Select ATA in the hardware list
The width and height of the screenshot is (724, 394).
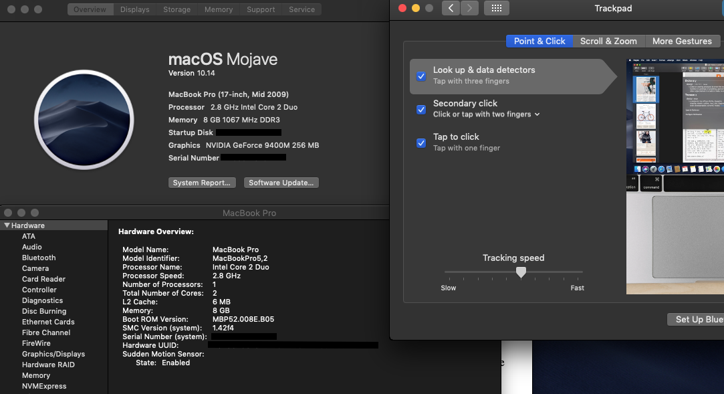[29, 236]
